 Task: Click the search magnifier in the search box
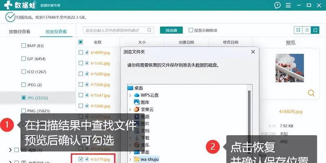click(x=149, y=30)
